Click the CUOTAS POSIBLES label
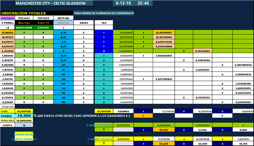The image size is (254, 146). click(24, 139)
